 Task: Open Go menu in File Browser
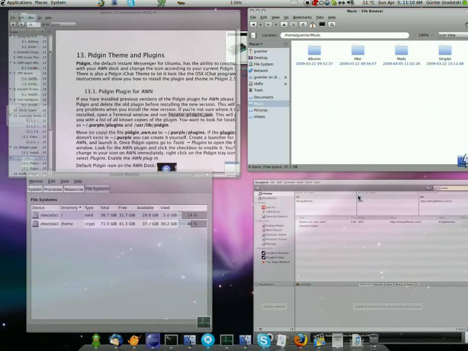point(286,18)
